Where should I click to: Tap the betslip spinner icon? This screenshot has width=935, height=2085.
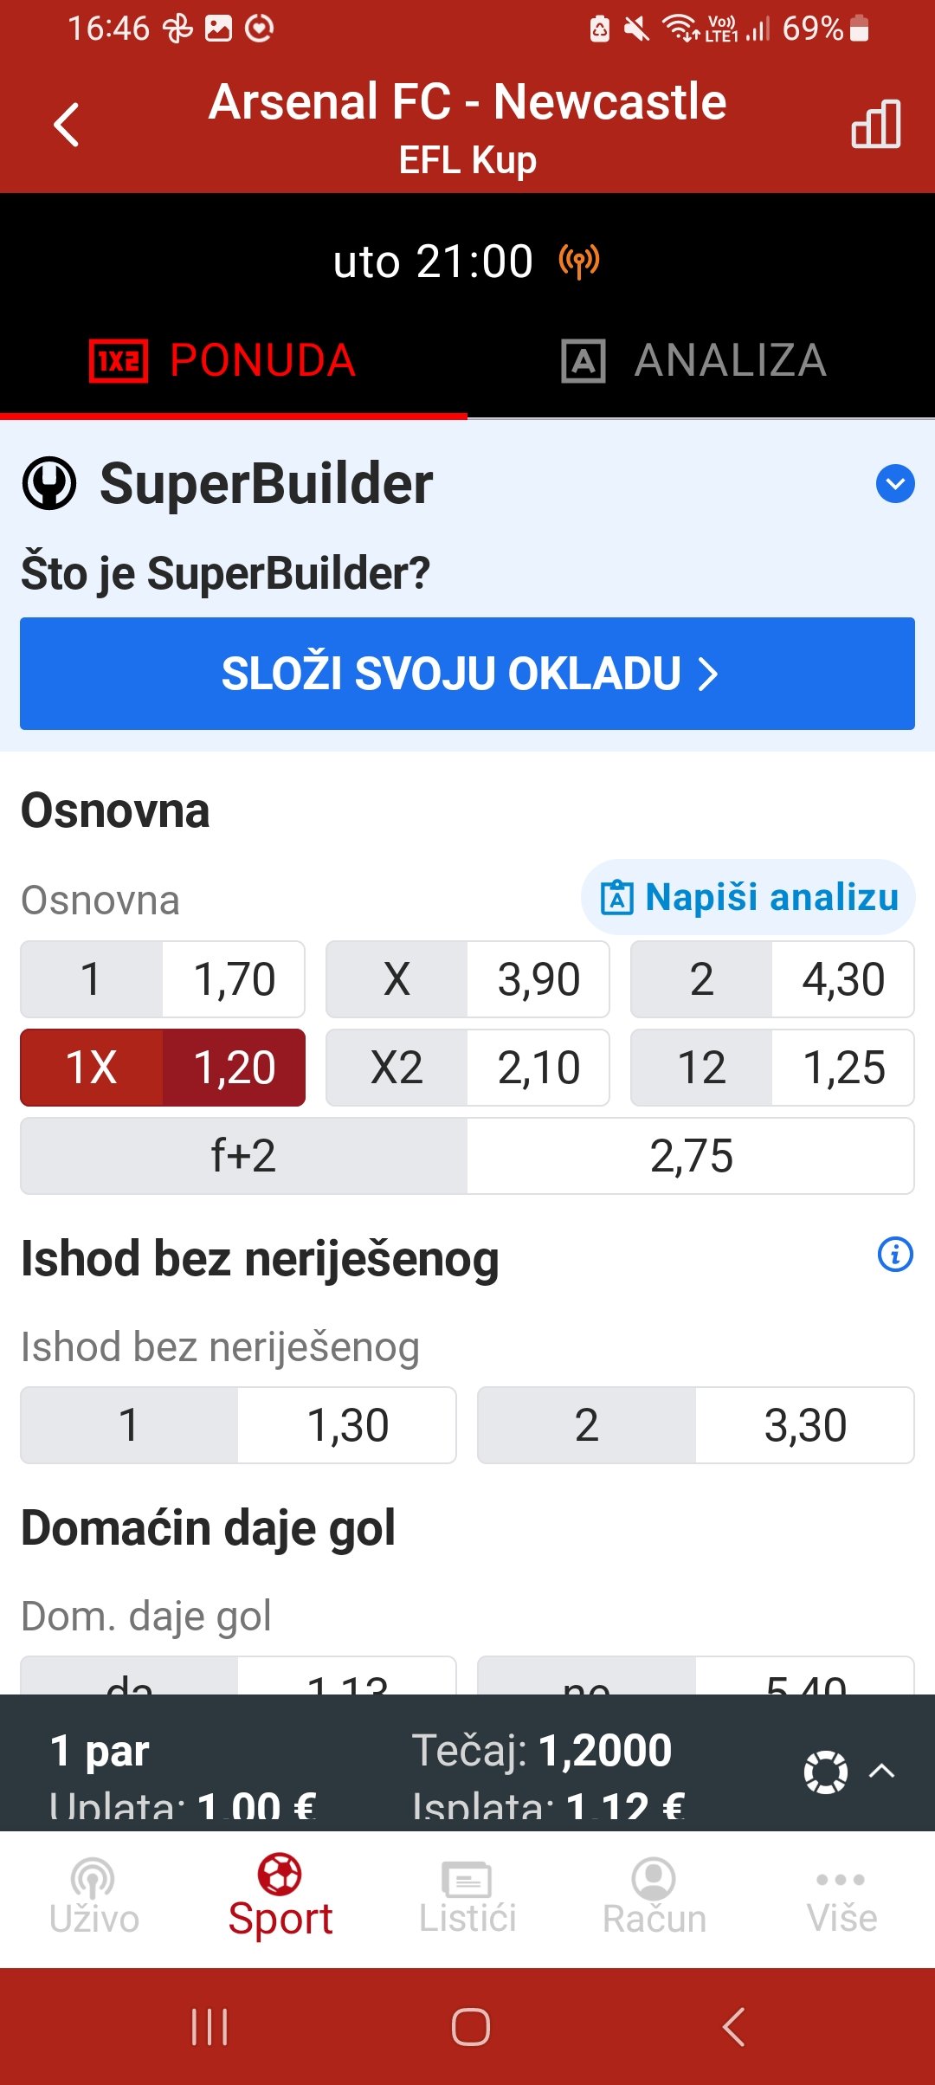click(825, 1772)
